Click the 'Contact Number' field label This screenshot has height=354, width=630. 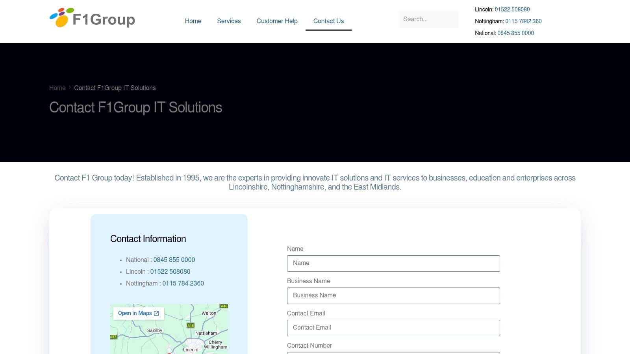[309, 346]
